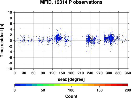131x98 pixels.
Task: Click the yellow section of the colorbar
Action: pyautogui.click(x=71, y=85)
